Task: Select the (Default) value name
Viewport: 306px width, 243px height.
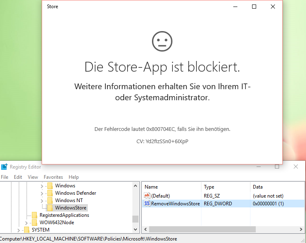Action: click(161, 196)
